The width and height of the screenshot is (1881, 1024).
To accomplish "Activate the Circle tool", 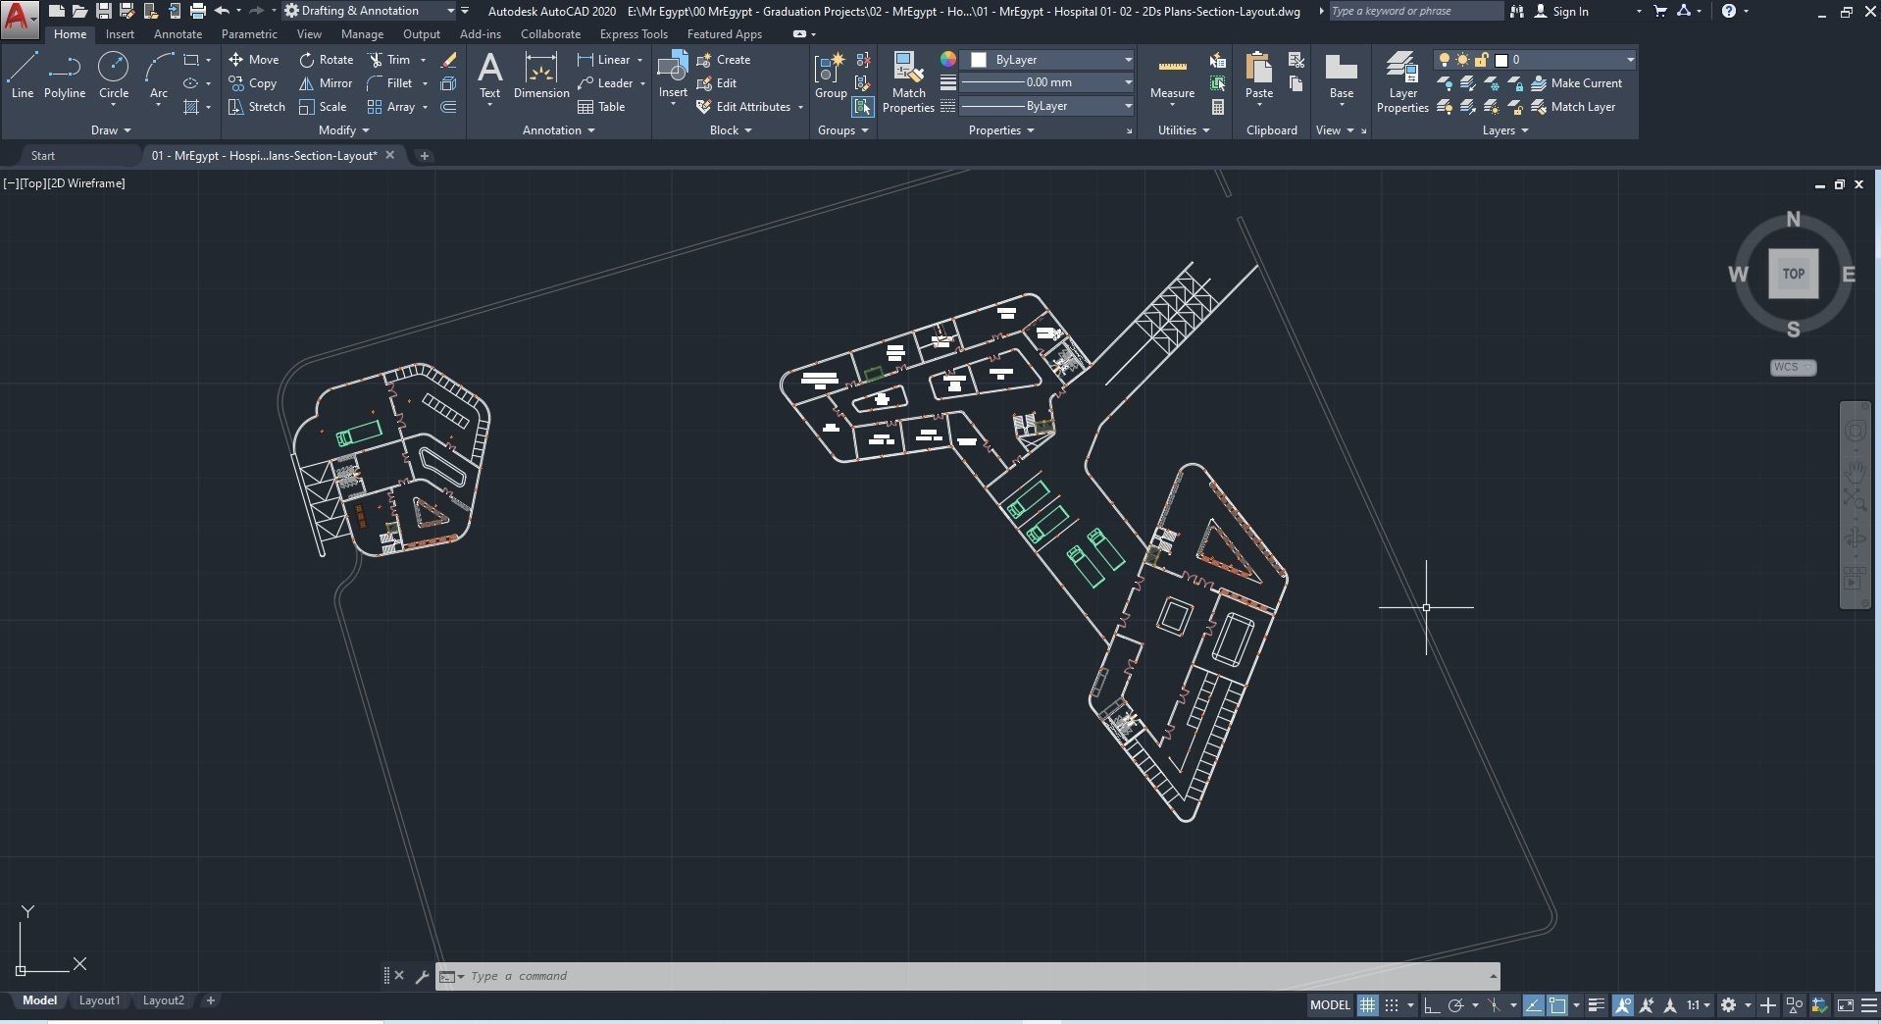I will pos(114,76).
